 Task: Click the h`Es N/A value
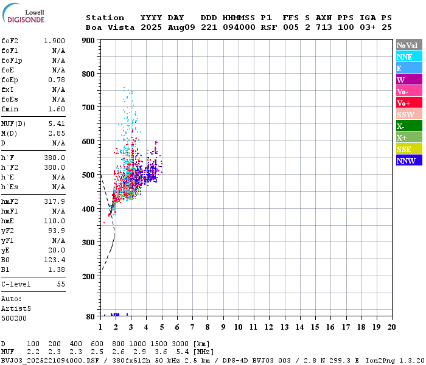click(58, 187)
